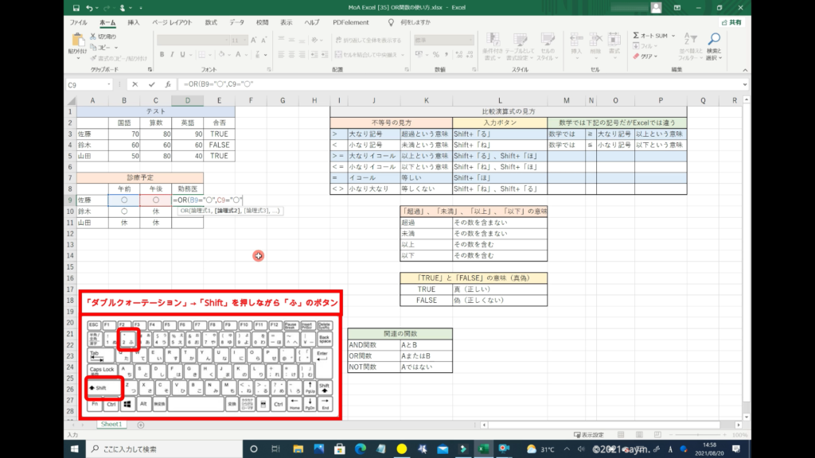Viewport: 815px width, 458px height.
Task: Cancel formula entry with the X icon
Action: click(135, 84)
